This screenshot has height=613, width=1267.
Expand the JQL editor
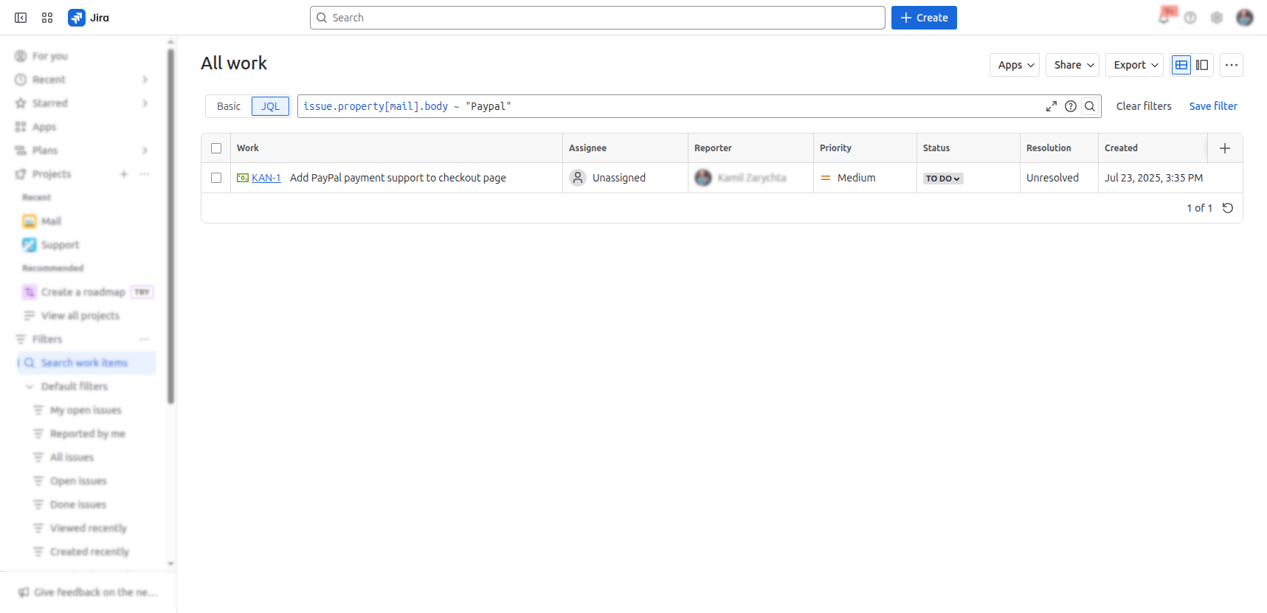click(x=1052, y=106)
